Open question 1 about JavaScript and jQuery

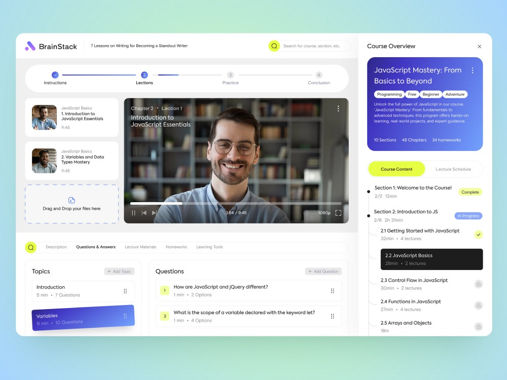pos(248,290)
